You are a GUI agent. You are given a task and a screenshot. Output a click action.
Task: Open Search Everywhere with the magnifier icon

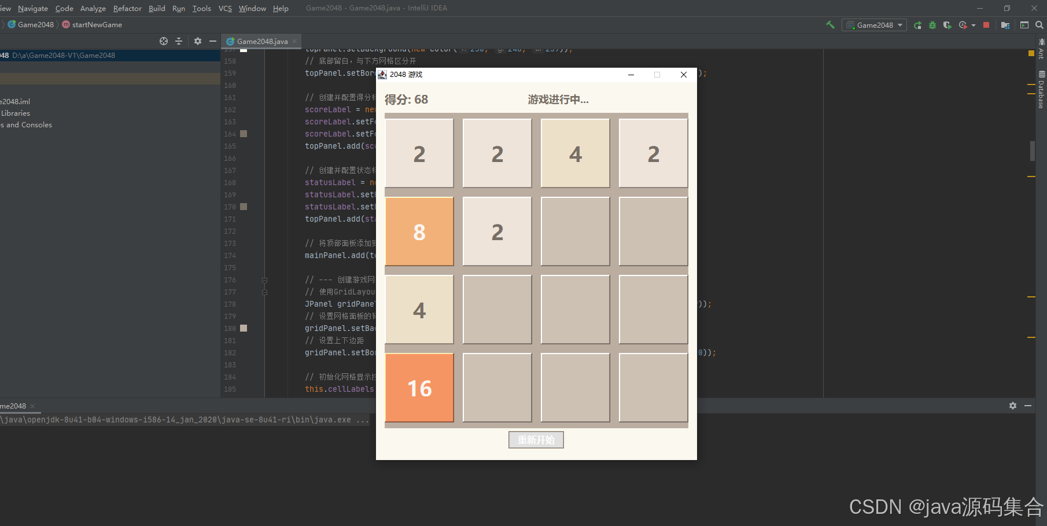[x=1038, y=25]
